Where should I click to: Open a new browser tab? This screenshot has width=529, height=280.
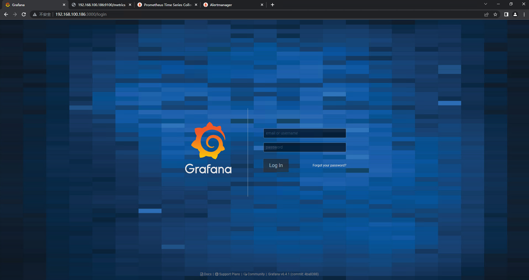[x=273, y=5]
